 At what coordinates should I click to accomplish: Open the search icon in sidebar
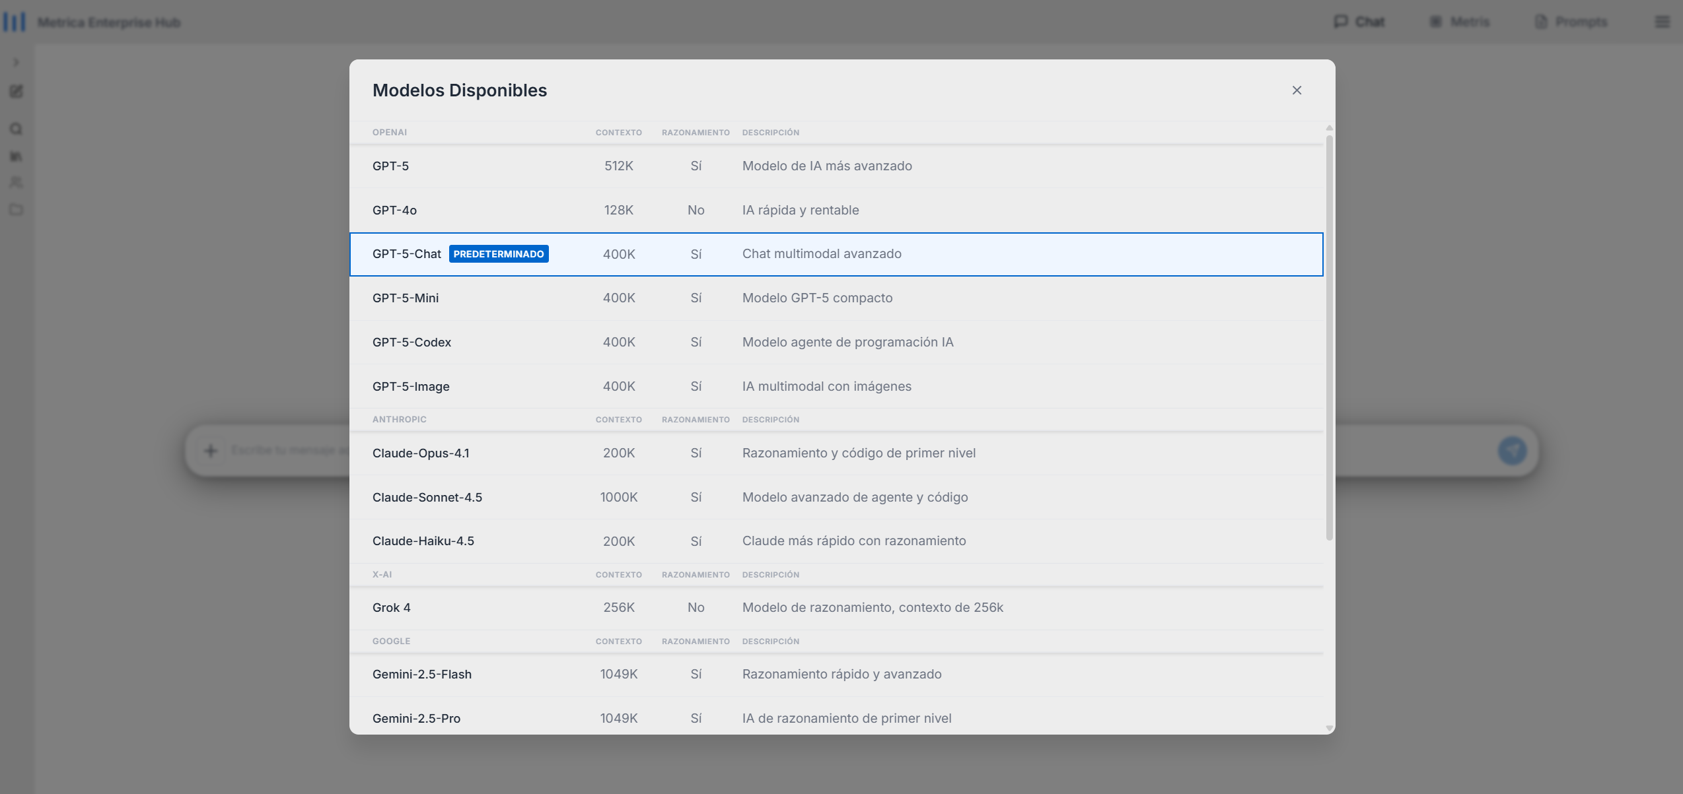17,129
